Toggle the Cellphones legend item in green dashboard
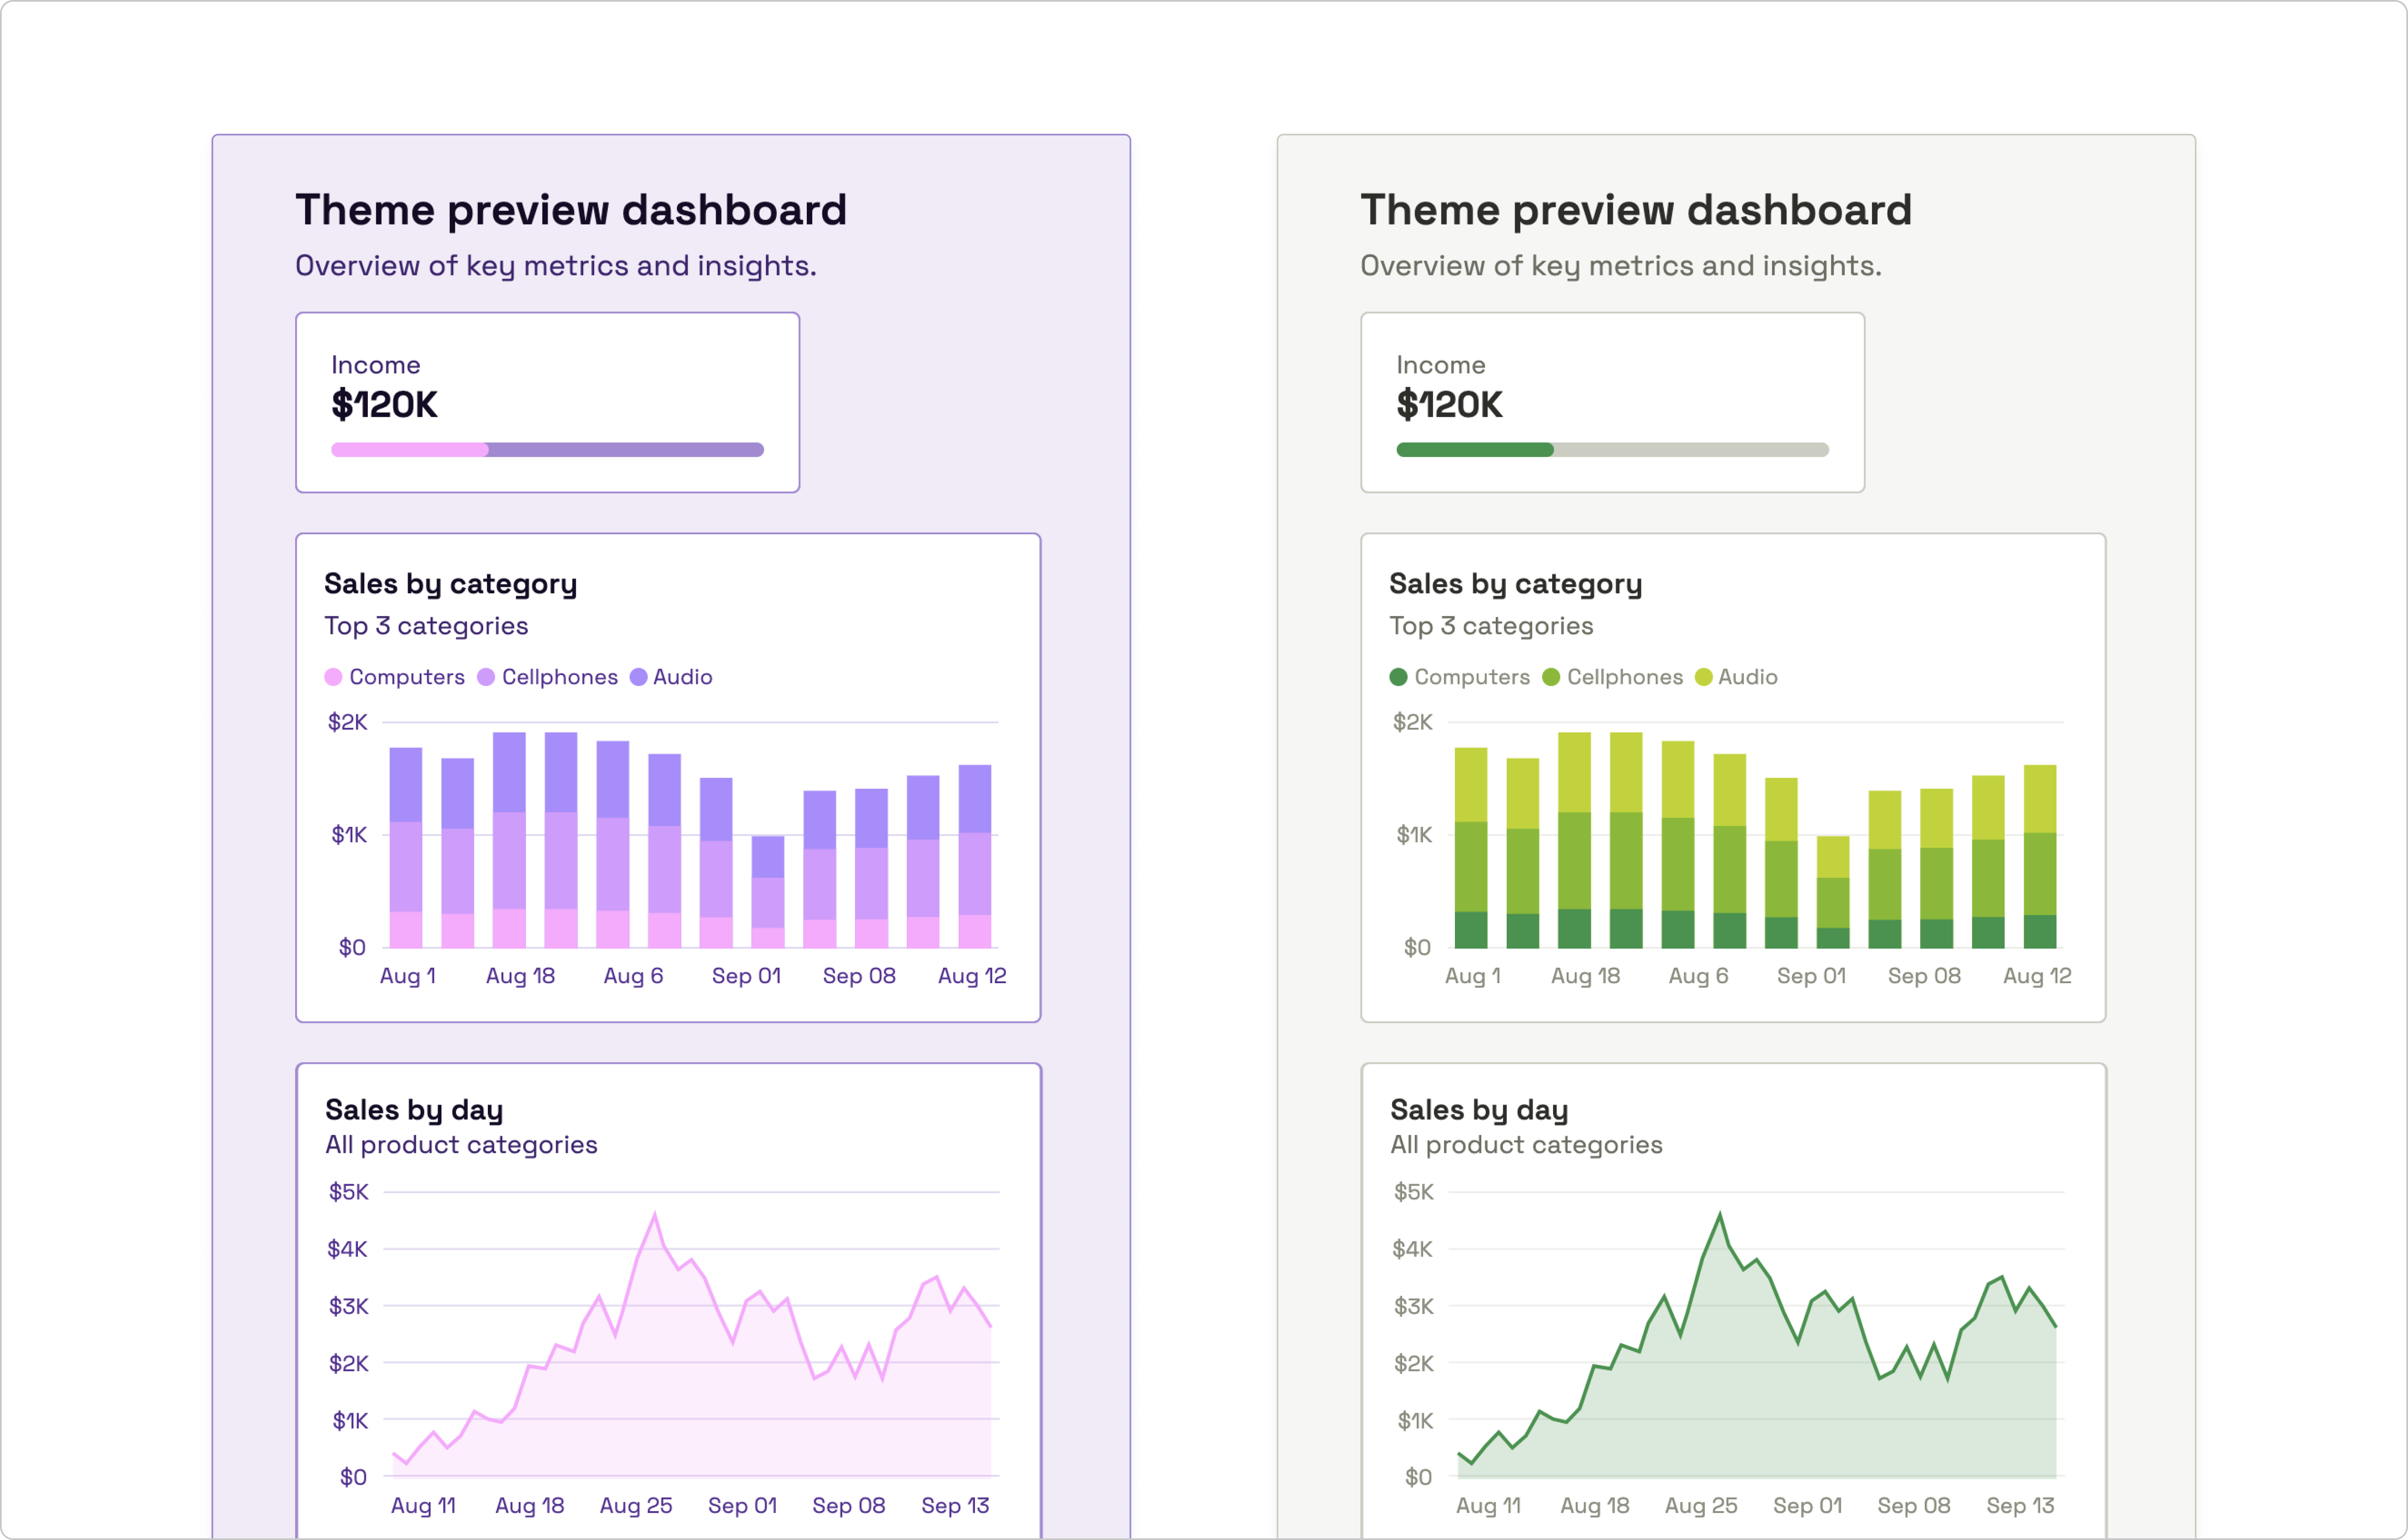The height and width of the screenshot is (1540, 2408). coord(1612,677)
